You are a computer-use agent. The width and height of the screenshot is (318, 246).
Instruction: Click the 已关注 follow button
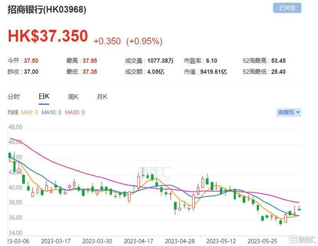pyautogui.click(x=287, y=8)
